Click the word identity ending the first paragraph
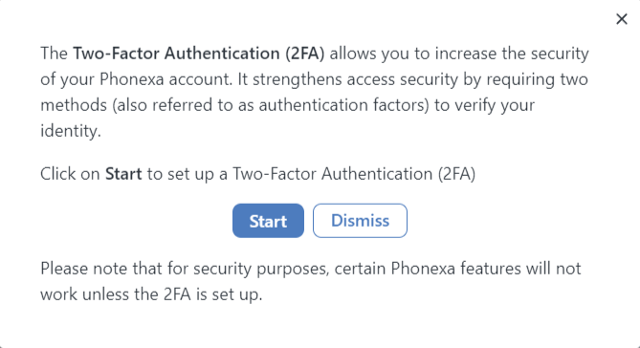Viewport: 640px width, 348px height. tap(70, 131)
